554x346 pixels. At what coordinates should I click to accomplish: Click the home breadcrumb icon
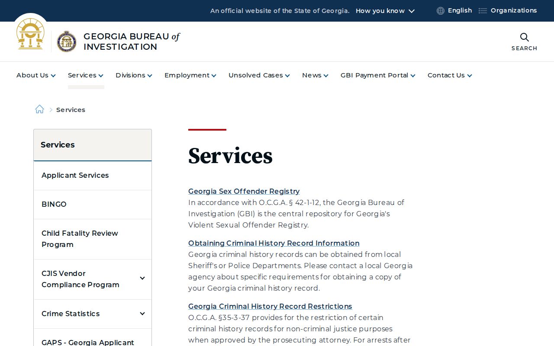point(39,109)
